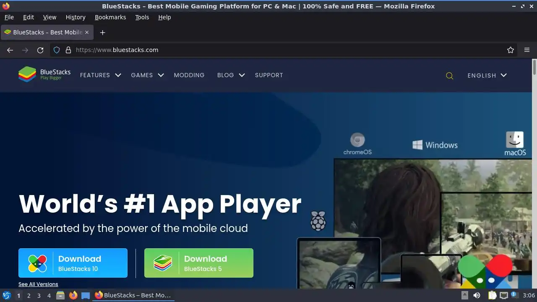The width and height of the screenshot is (537, 302).
Task: Close the BlueStacks tab
Action: (x=87, y=32)
